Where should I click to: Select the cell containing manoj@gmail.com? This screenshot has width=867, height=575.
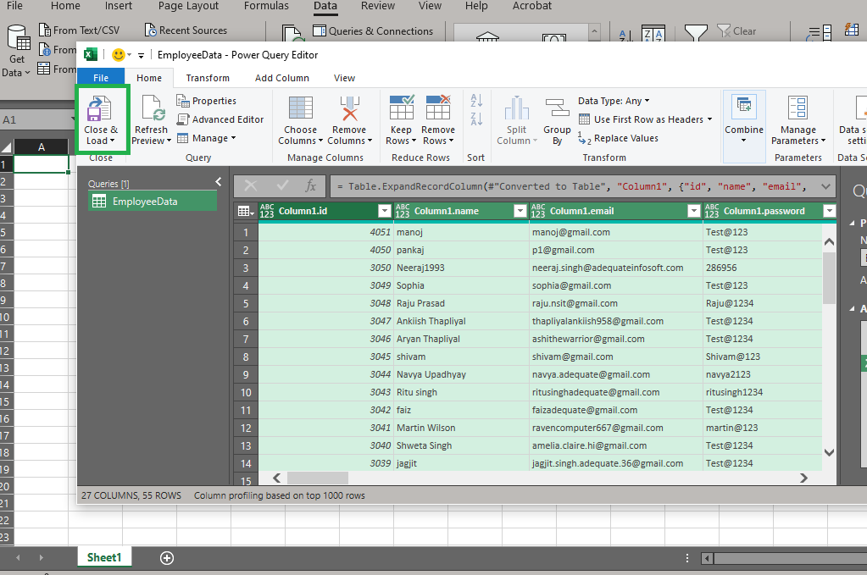(x=615, y=233)
